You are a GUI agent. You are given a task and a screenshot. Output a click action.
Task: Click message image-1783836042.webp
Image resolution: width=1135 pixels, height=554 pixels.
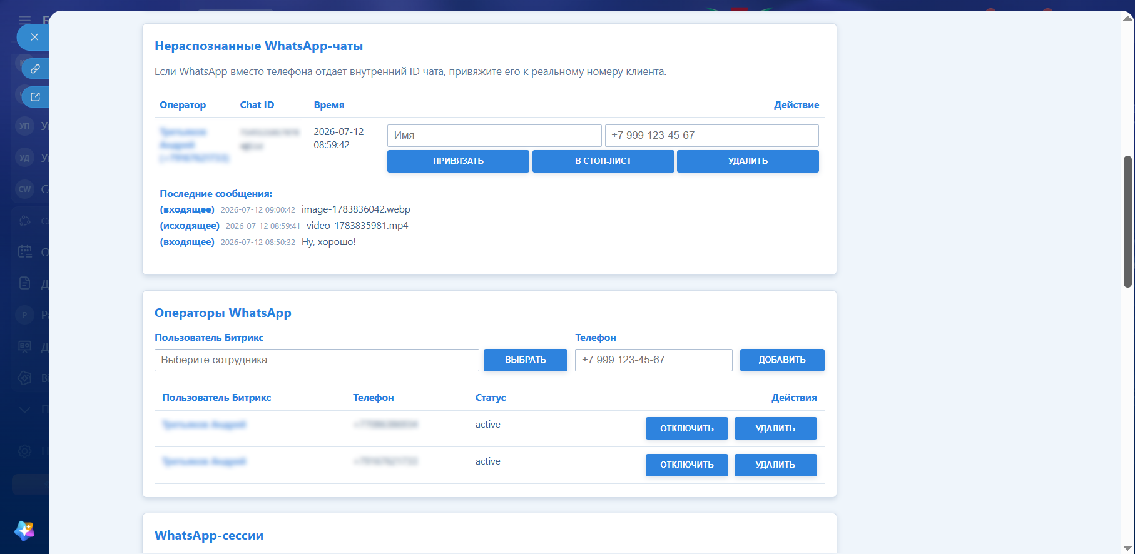pos(356,209)
